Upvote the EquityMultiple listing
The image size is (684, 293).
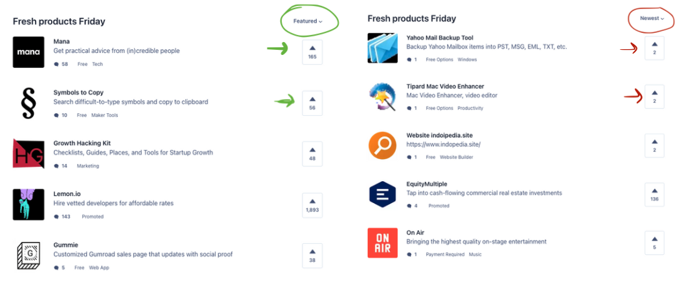click(x=654, y=194)
